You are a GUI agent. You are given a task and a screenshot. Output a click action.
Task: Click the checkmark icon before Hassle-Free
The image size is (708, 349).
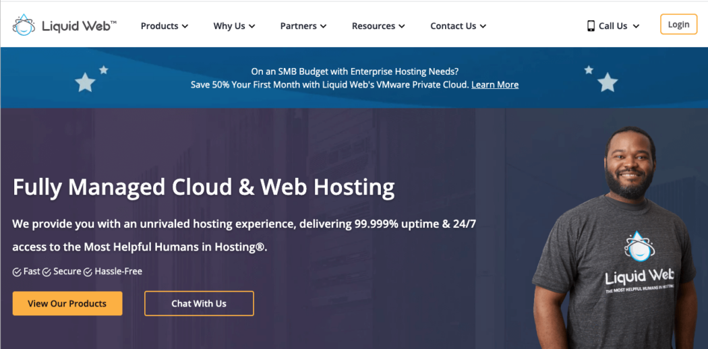[88, 272]
